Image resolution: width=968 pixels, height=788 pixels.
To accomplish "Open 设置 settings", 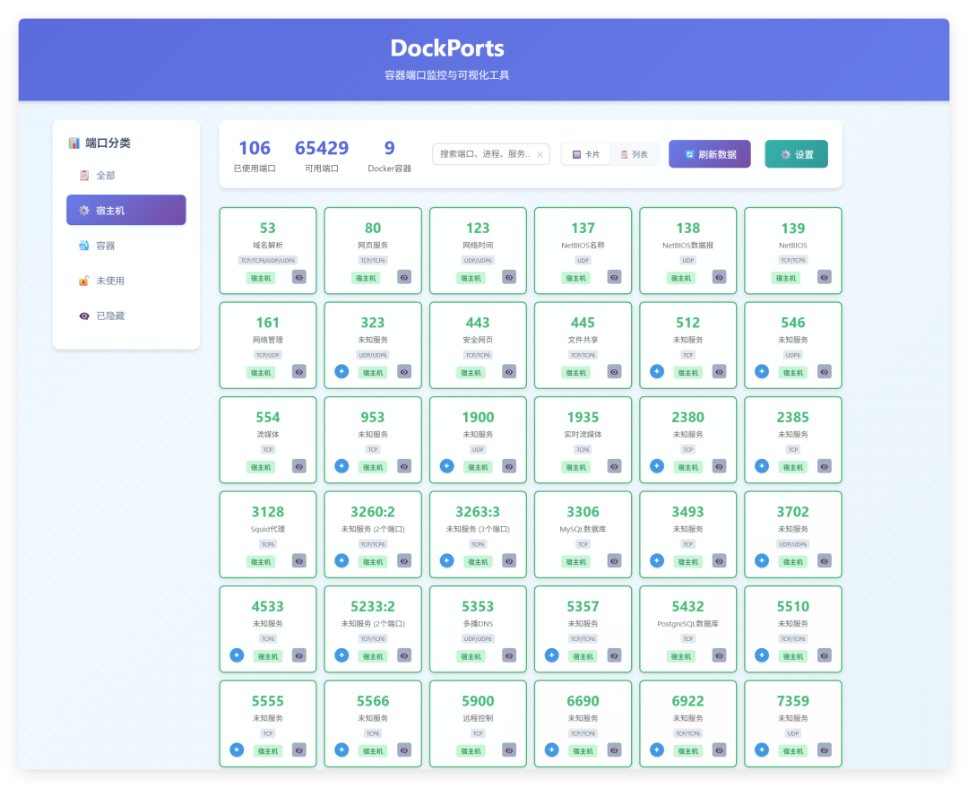I will (x=797, y=154).
